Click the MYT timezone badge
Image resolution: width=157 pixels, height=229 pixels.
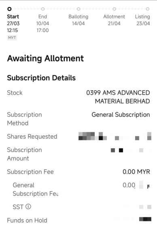point(12,38)
